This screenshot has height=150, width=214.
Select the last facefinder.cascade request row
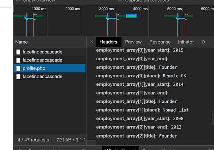click(50, 76)
